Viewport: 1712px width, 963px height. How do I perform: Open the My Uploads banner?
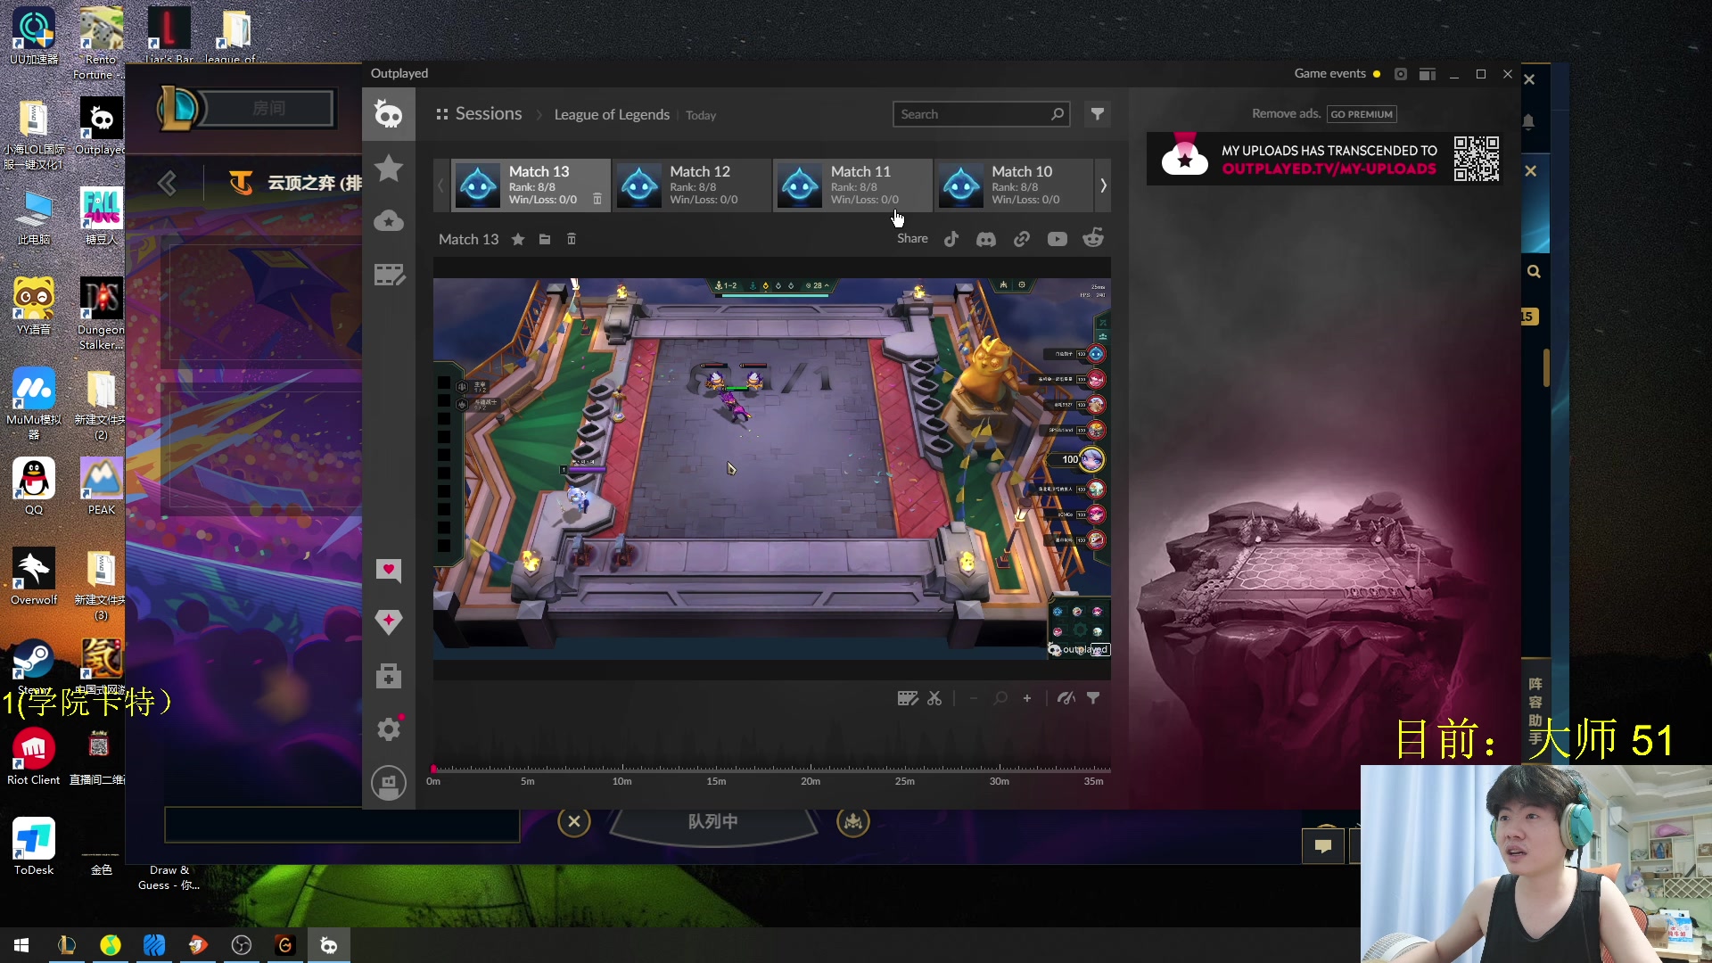[1325, 159]
